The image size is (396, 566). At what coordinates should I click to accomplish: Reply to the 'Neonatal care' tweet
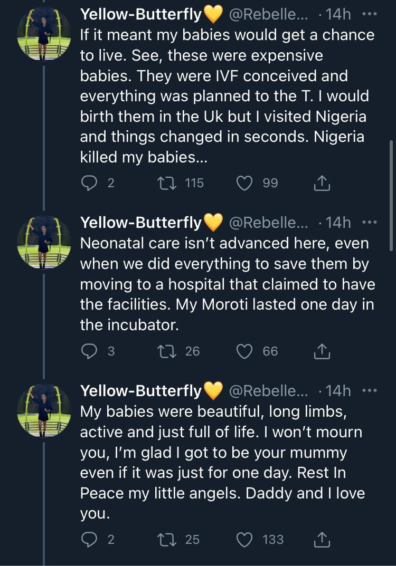pos(89,351)
